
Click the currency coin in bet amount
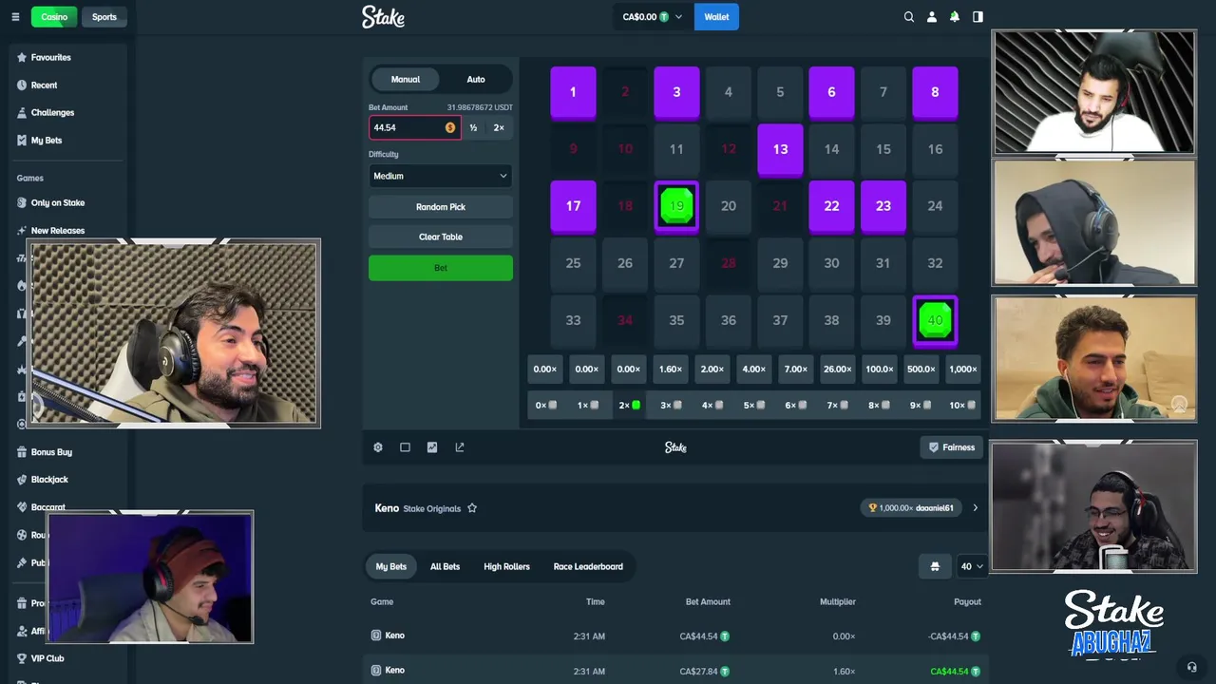pyautogui.click(x=450, y=127)
